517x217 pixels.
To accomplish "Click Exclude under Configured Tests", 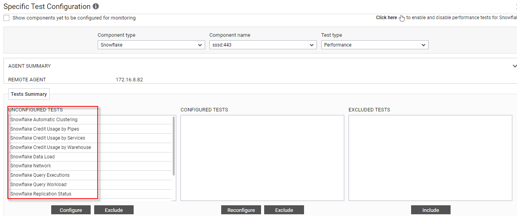I will tap(284, 210).
